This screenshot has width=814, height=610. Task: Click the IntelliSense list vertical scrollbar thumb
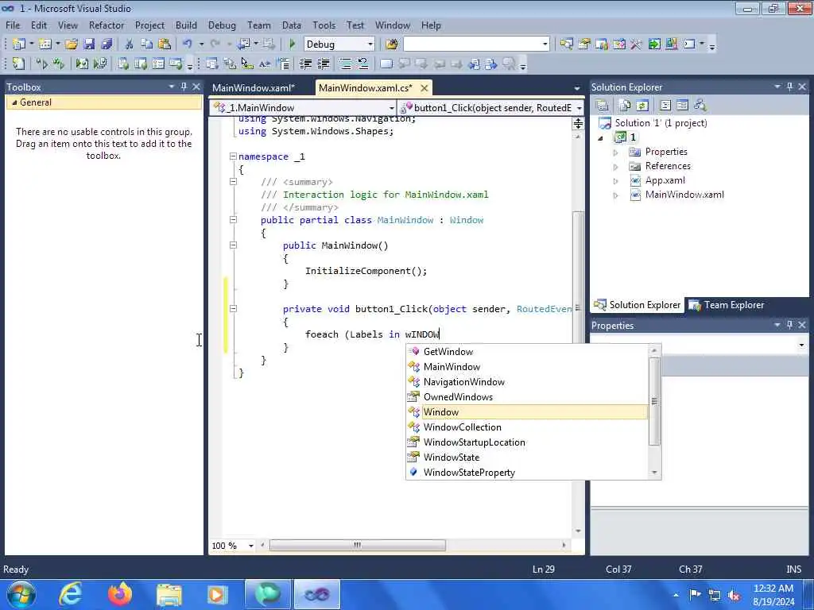tap(654, 401)
